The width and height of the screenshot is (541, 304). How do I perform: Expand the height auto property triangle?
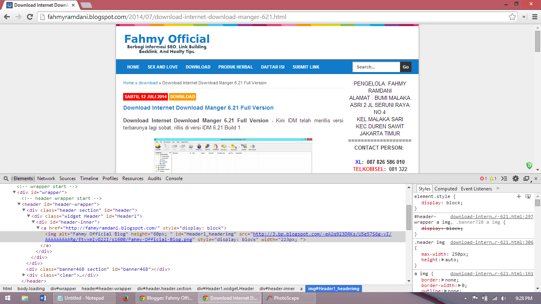tap(443, 260)
